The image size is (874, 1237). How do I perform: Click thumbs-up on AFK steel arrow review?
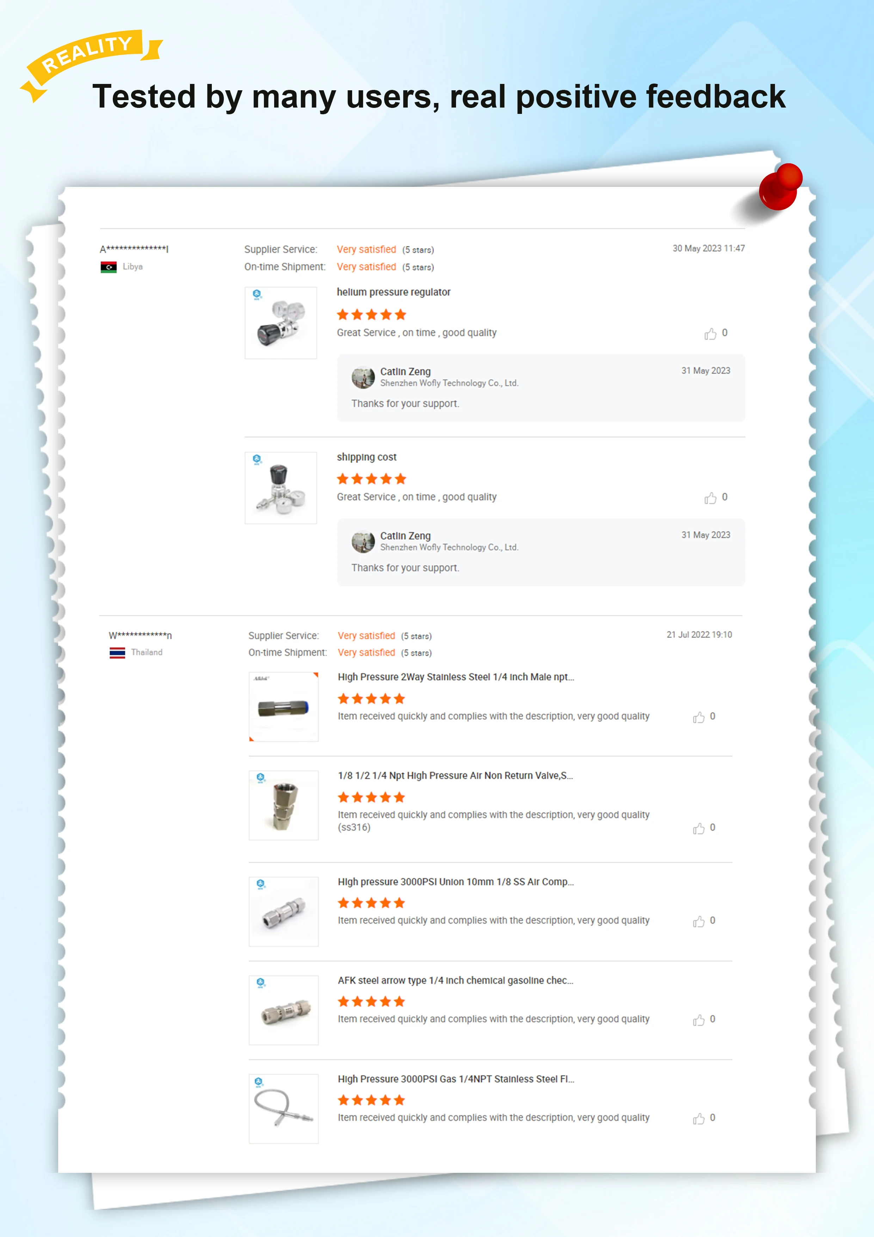698,1020
